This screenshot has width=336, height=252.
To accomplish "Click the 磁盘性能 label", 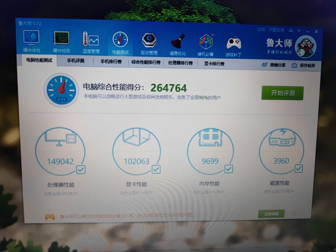I will pos(280,183).
